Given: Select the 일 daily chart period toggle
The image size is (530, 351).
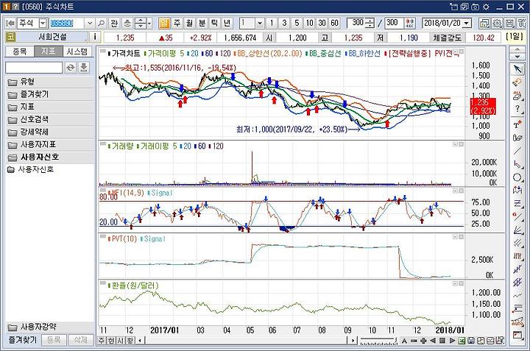Looking at the screenshot, I should click(164, 24).
